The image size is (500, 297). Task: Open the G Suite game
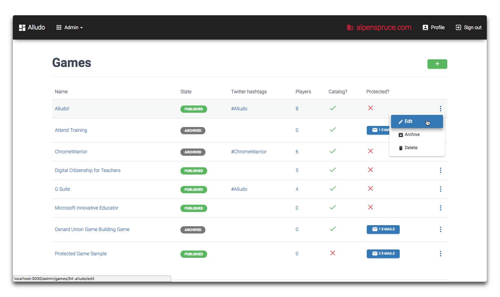(x=62, y=189)
